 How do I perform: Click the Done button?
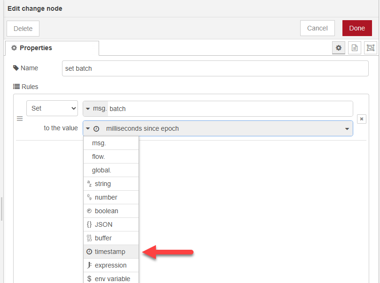click(357, 28)
